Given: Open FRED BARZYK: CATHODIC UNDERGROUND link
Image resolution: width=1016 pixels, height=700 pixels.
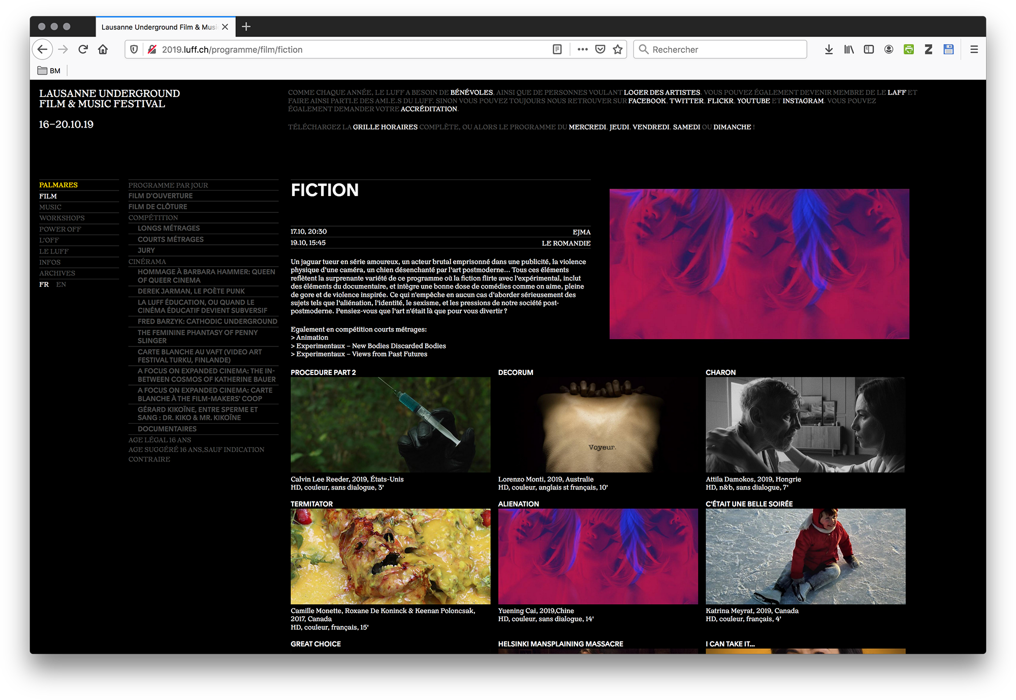Looking at the screenshot, I should [207, 322].
